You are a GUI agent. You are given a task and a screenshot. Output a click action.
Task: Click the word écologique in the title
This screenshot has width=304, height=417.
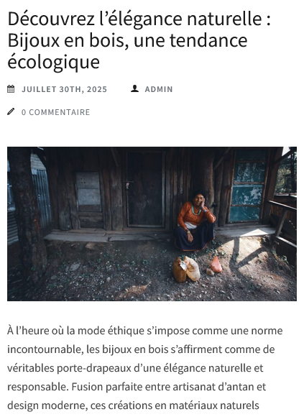[x=53, y=62]
